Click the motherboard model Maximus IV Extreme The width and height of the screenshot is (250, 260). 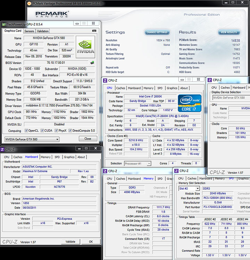pos(45,171)
